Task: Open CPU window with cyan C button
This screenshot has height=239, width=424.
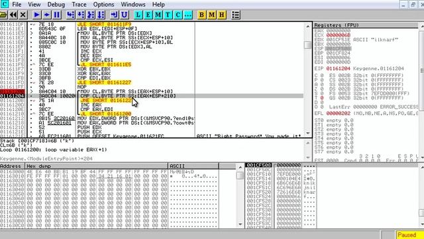Action: (x=178, y=15)
